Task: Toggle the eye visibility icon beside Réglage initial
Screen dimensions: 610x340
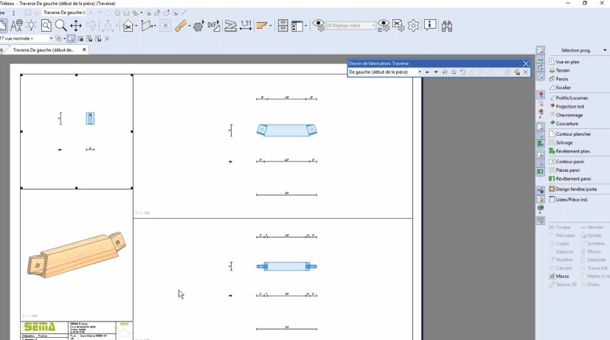Action: (319, 26)
